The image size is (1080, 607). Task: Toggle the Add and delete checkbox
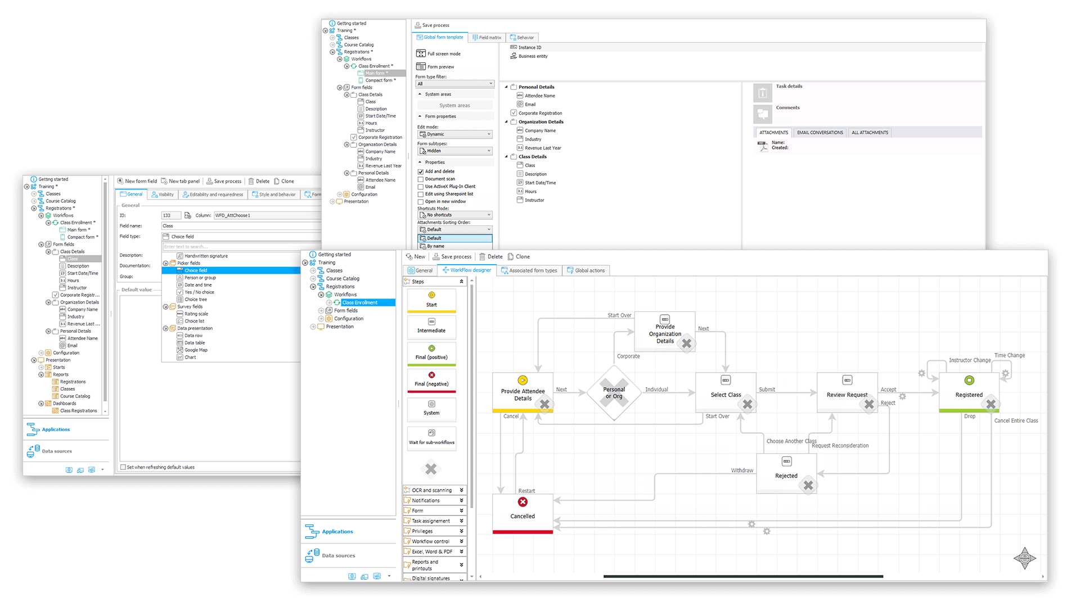pos(420,171)
